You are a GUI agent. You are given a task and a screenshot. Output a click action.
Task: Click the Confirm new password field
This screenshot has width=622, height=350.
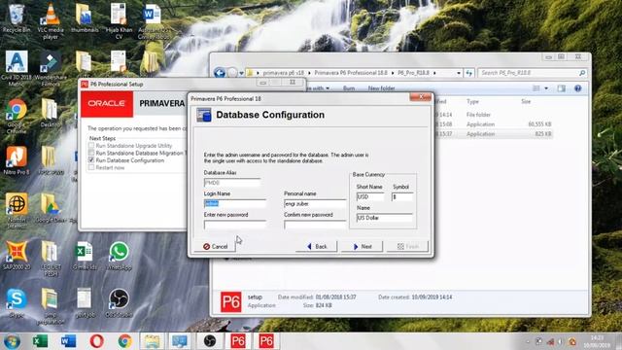point(315,225)
